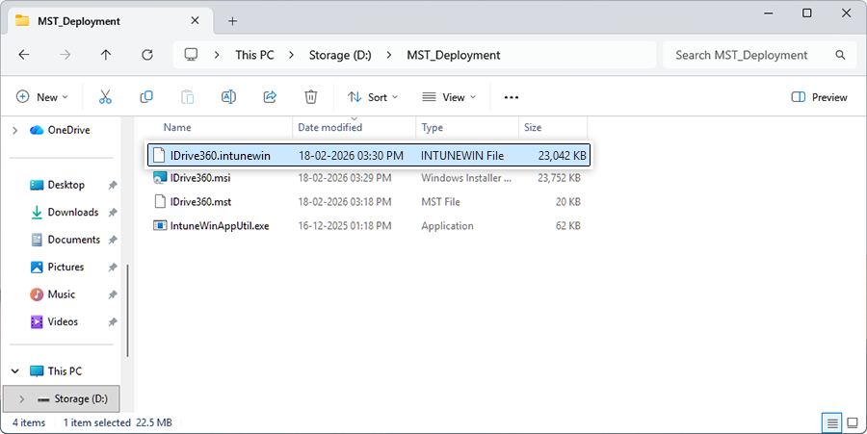
Task: Open the Downloads quick access folder
Action: tap(73, 212)
